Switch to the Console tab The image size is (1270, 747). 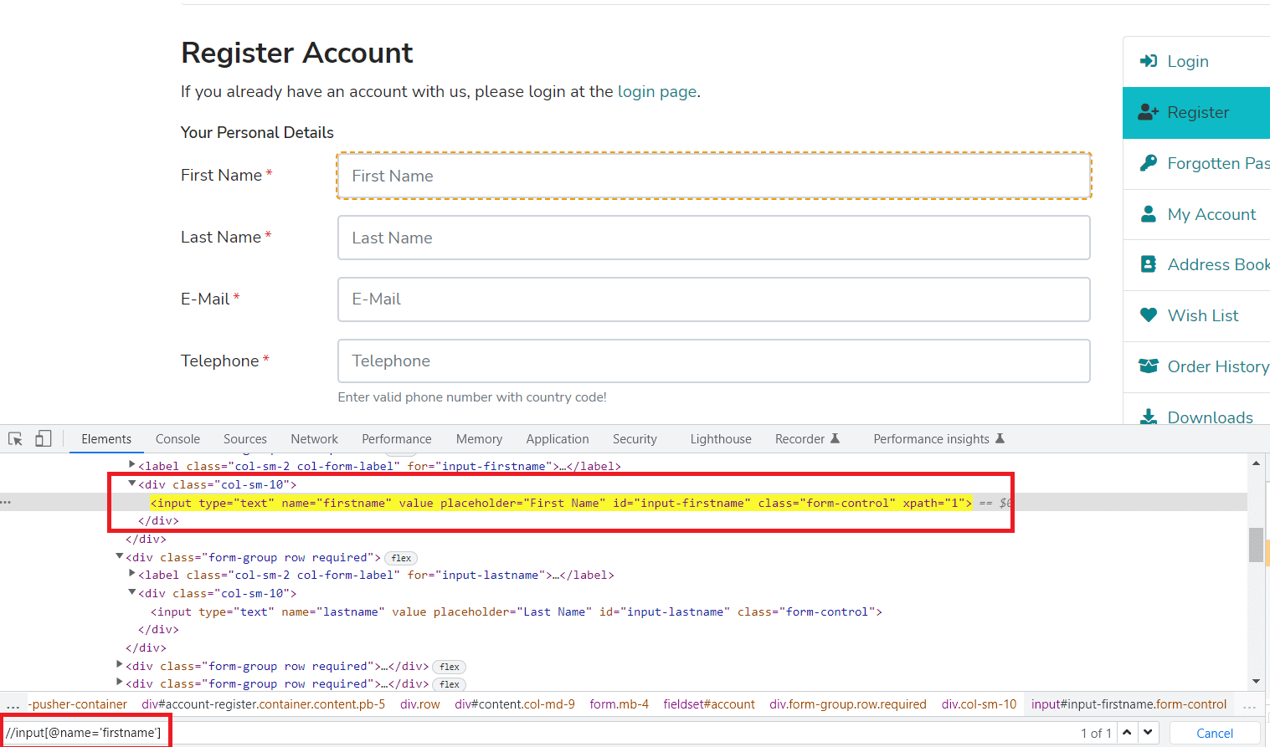[x=177, y=439]
